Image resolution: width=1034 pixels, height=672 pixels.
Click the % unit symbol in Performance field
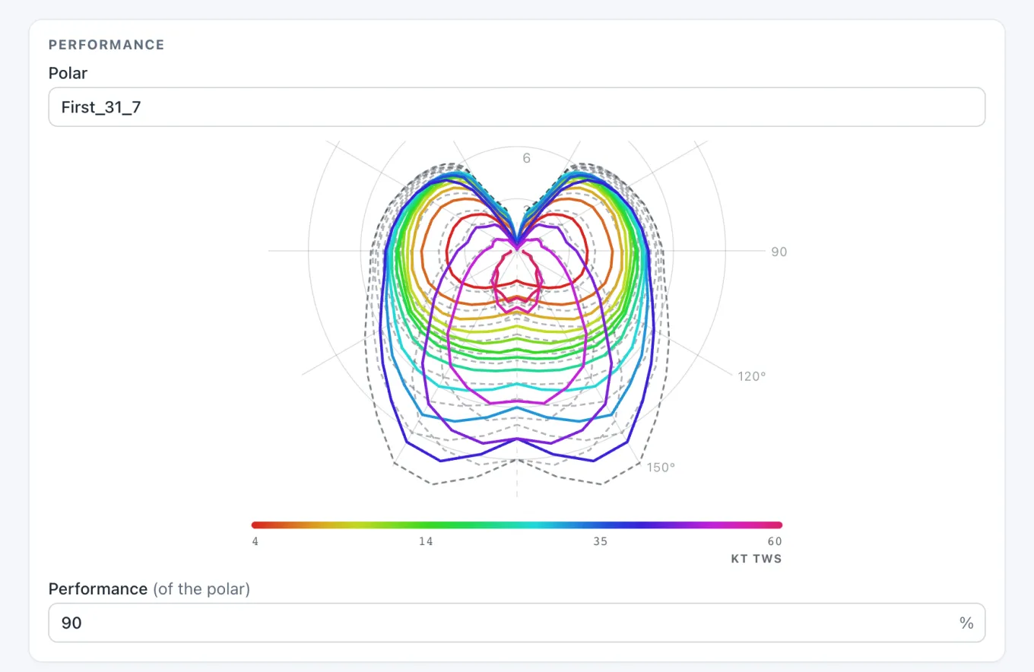[966, 623]
